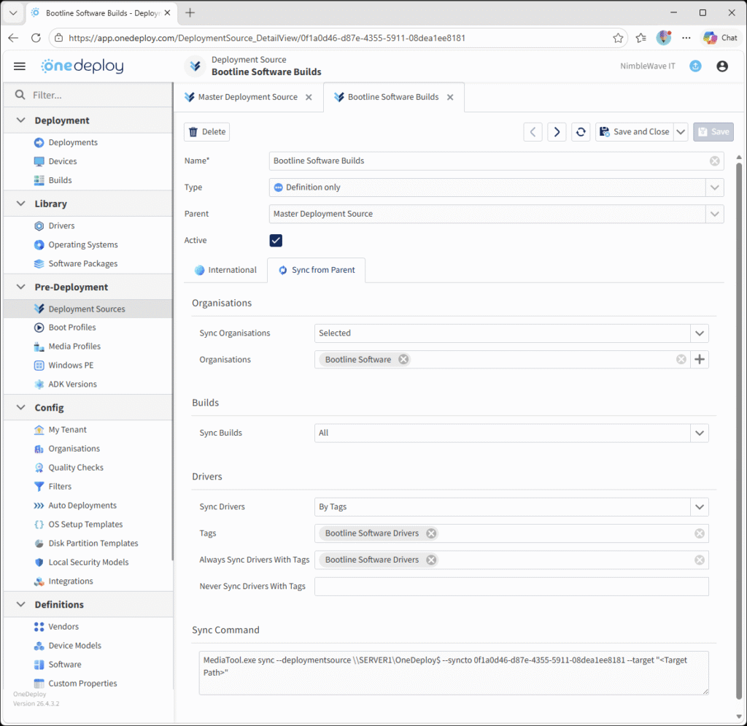Image resolution: width=747 pixels, height=726 pixels.
Task: Open Operating Systems in the sidebar
Action: pyautogui.click(x=83, y=245)
